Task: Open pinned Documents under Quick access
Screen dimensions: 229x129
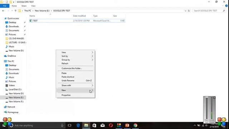Action: [x=14, y=30]
